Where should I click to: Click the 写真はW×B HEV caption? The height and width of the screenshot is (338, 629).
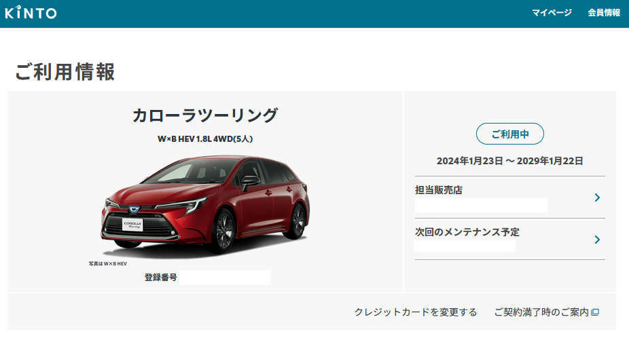pos(108,264)
